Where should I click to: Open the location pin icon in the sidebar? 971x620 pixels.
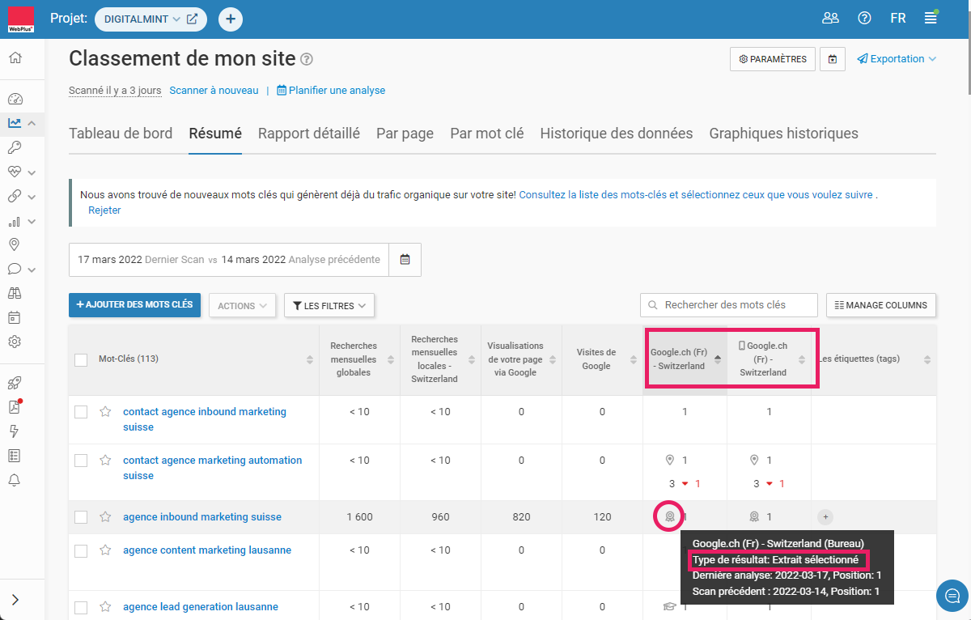pyautogui.click(x=15, y=245)
